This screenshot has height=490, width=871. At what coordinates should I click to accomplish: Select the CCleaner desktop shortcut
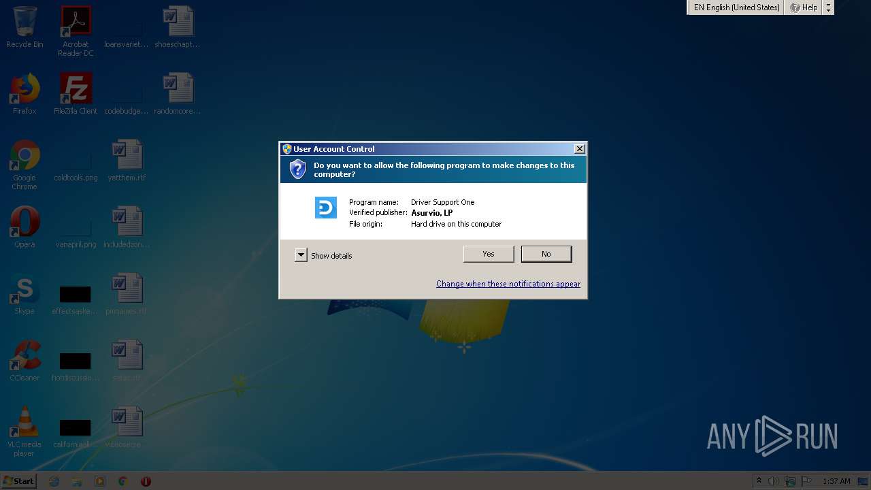24,361
